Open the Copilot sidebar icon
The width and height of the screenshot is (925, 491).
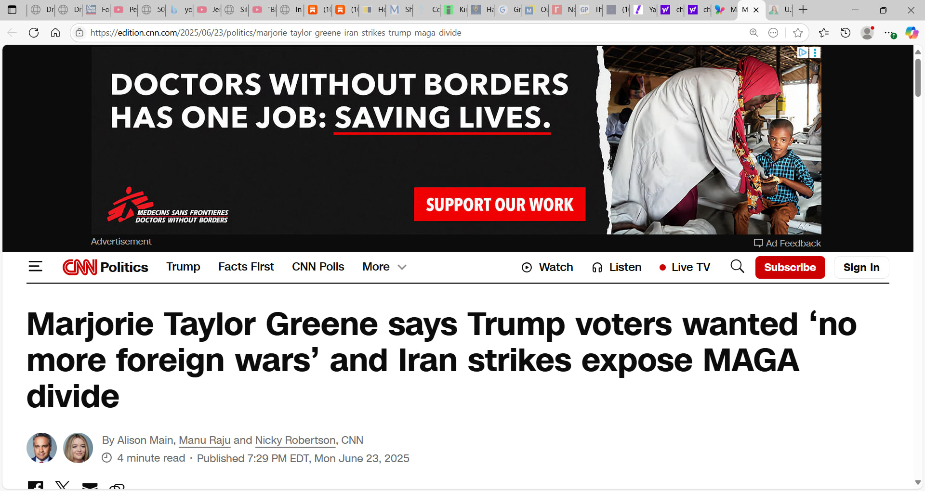click(x=912, y=33)
